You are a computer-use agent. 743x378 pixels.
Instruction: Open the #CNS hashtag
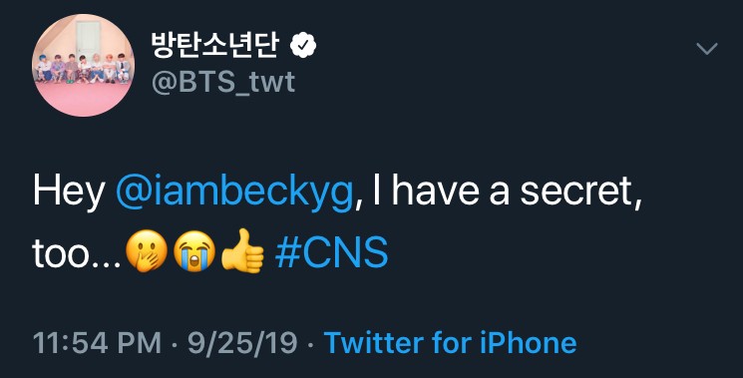pyautogui.click(x=331, y=253)
